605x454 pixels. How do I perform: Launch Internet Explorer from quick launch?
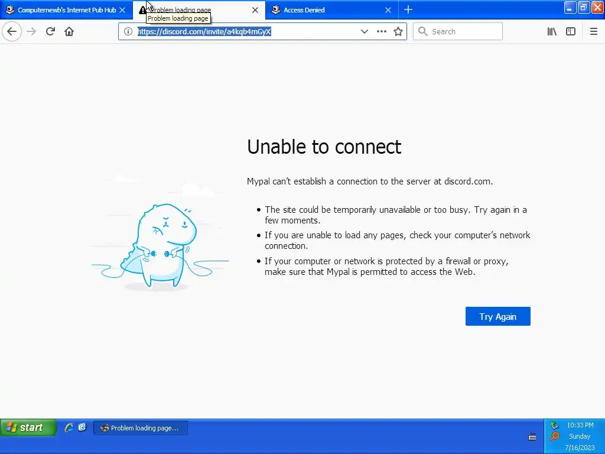tap(69, 427)
